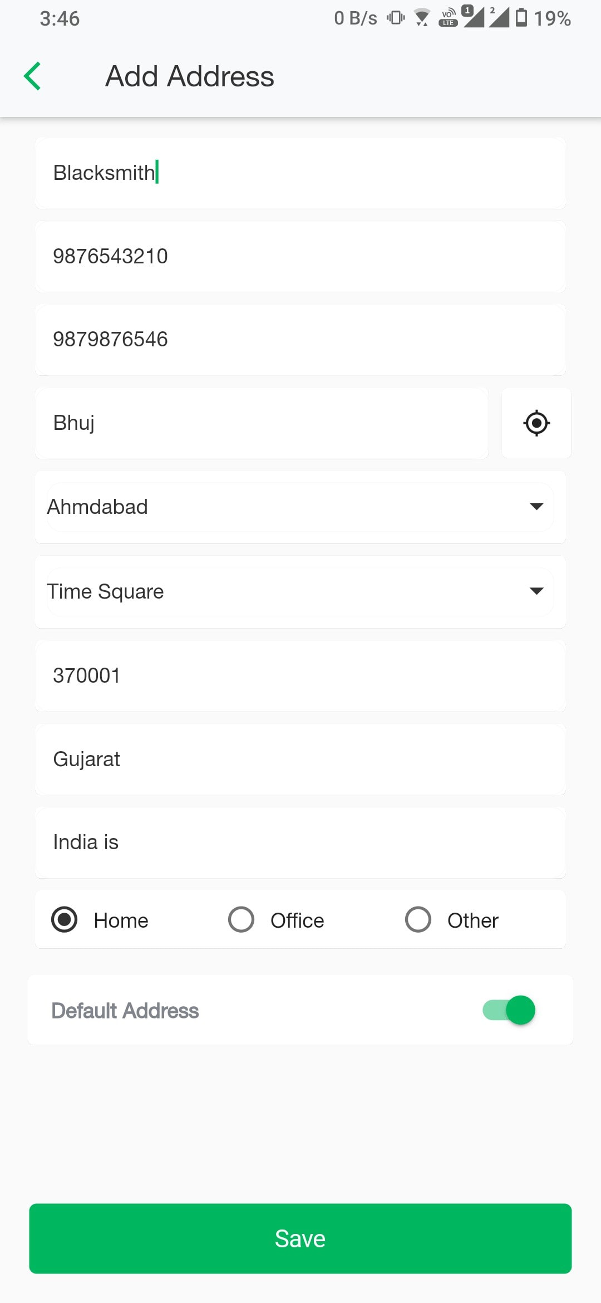Tap the SIM 2 signal strength icon
The width and height of the screenshot is (601, 1303).
coord(499,17)
